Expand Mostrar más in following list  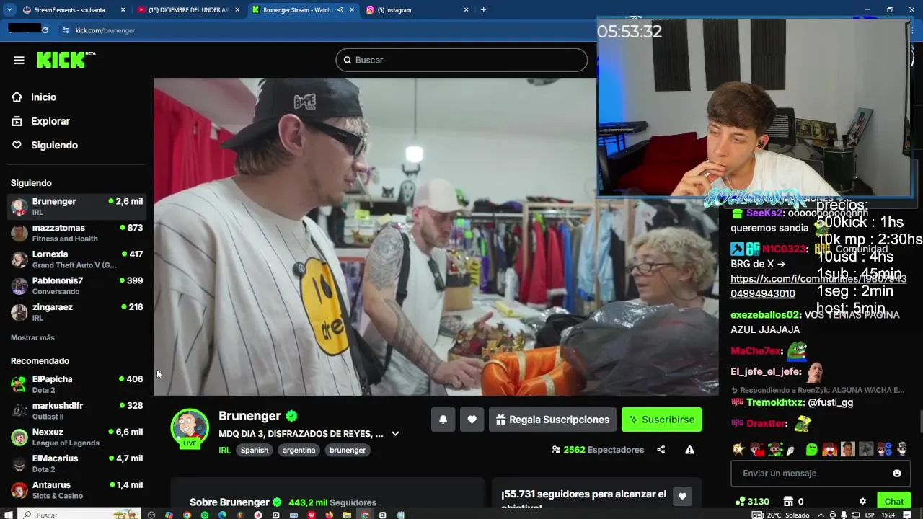[32, 337]
